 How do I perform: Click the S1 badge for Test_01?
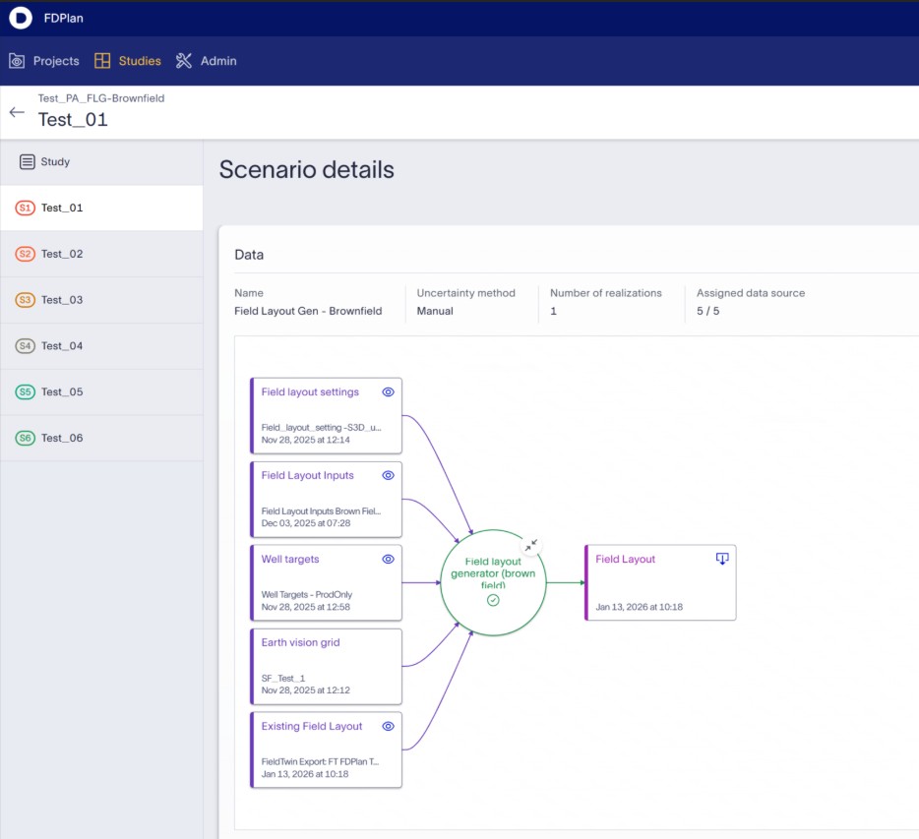26,209
